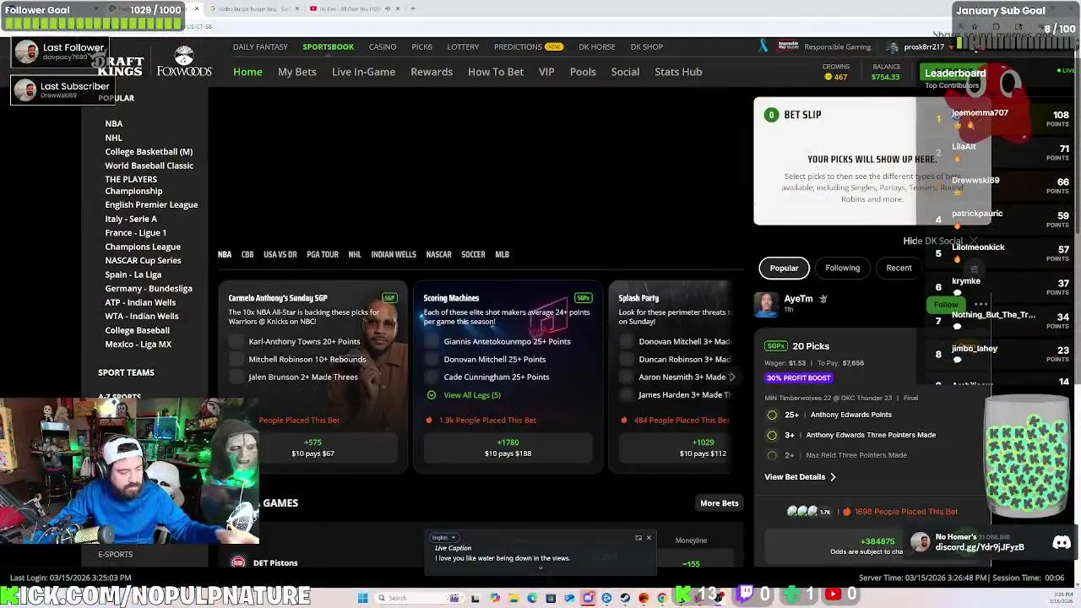Viewport: 1081px width, 608px height.
Task: Open the Daily Fantasy tab
Action: (x=260, y=46)
